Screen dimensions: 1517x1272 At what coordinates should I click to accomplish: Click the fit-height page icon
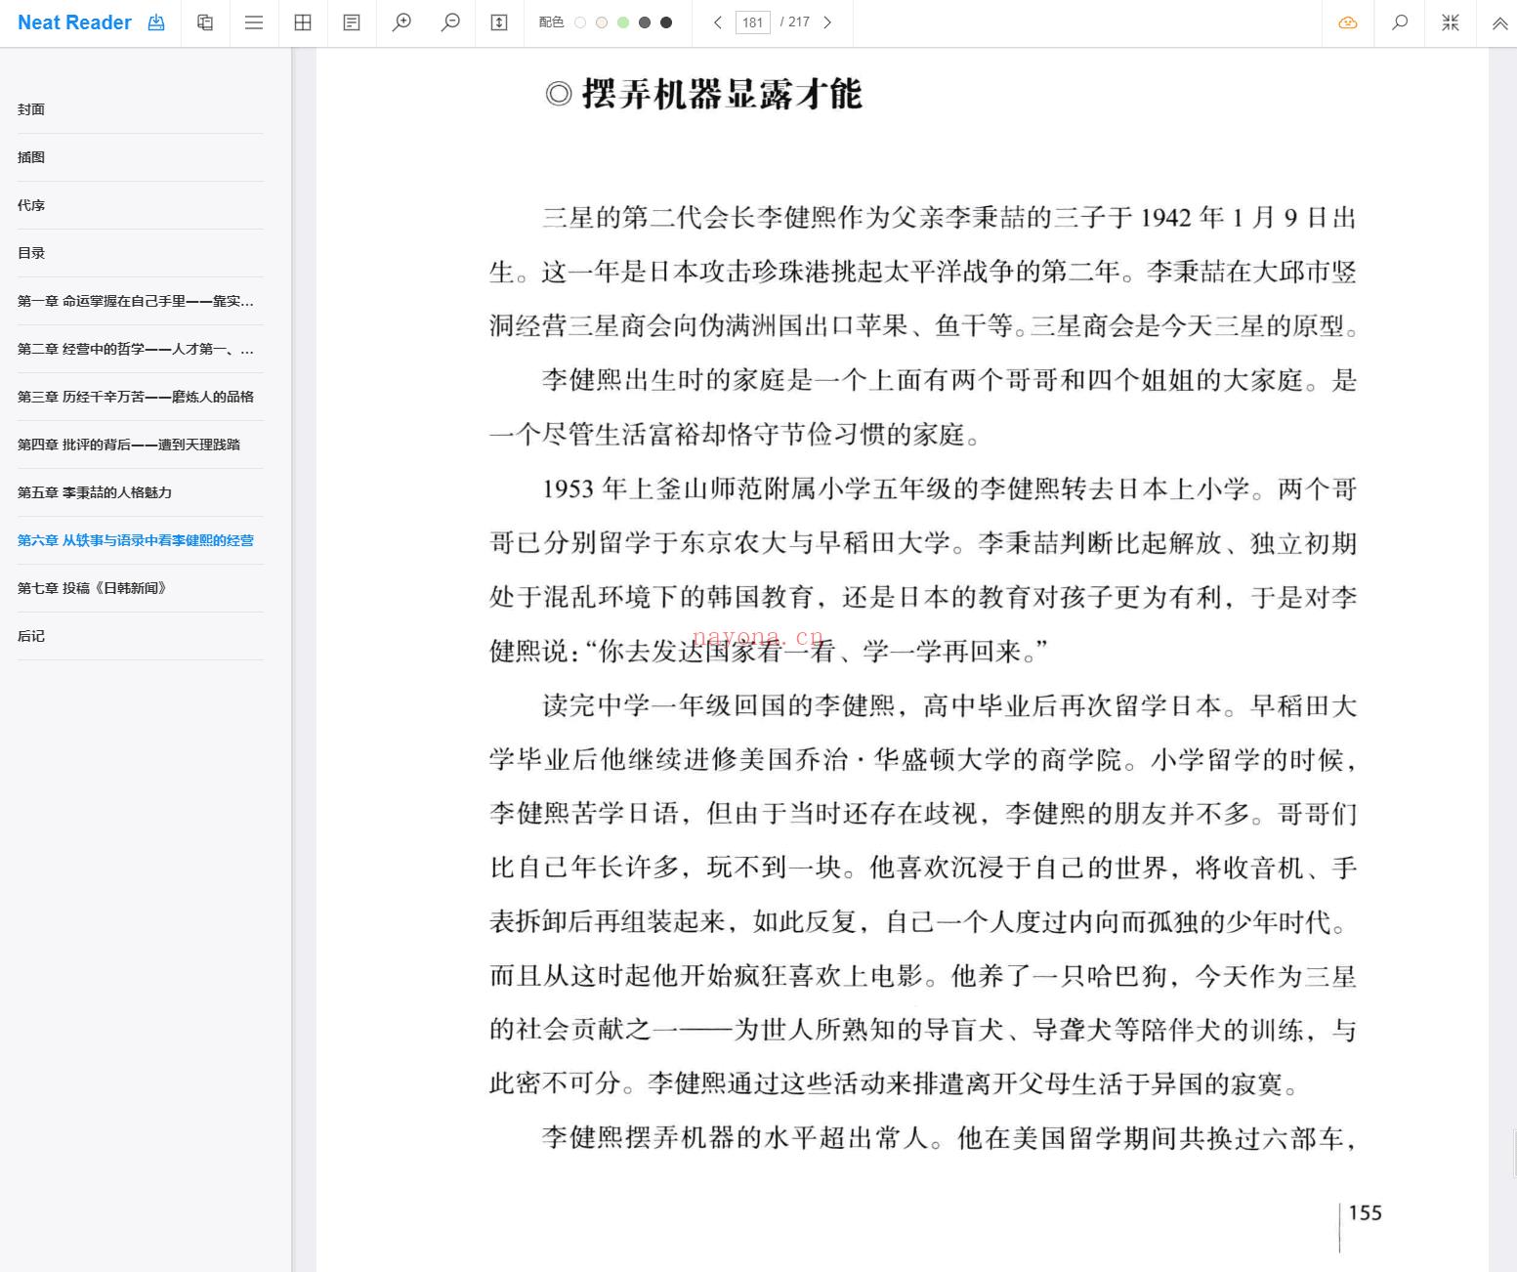coord(499,22)
